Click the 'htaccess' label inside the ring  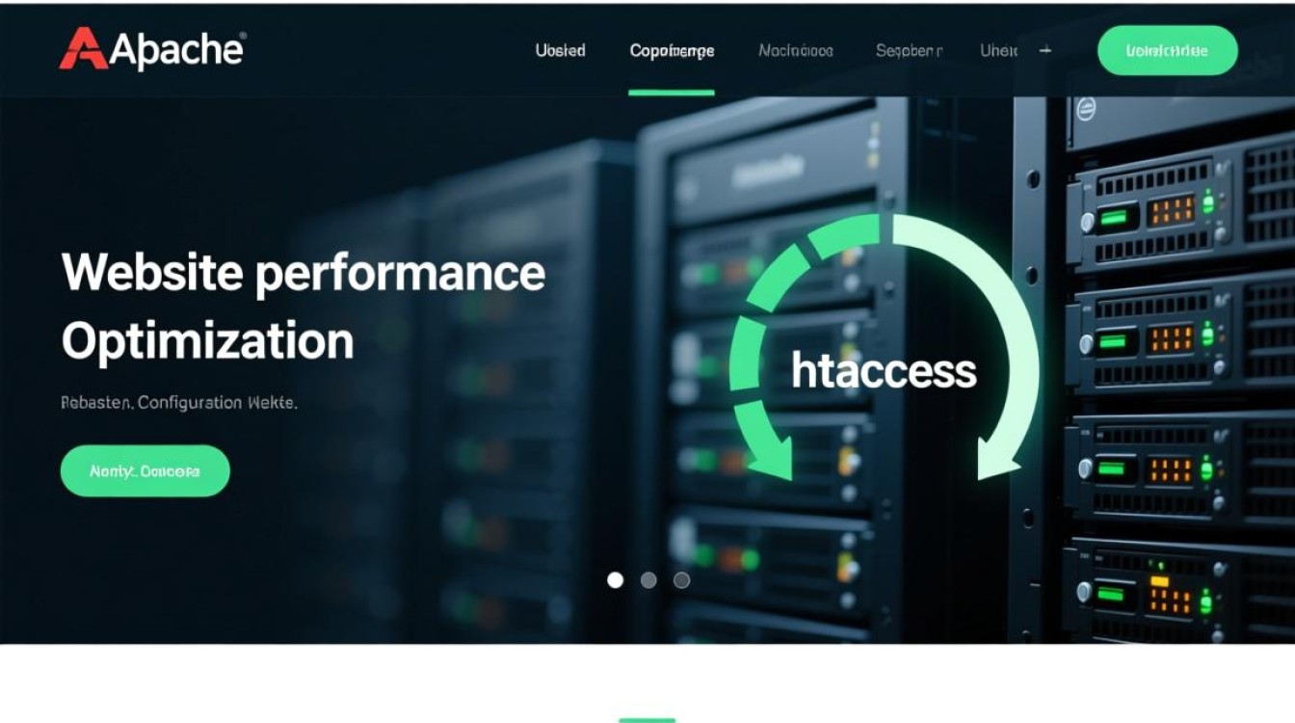pos(884,371)
